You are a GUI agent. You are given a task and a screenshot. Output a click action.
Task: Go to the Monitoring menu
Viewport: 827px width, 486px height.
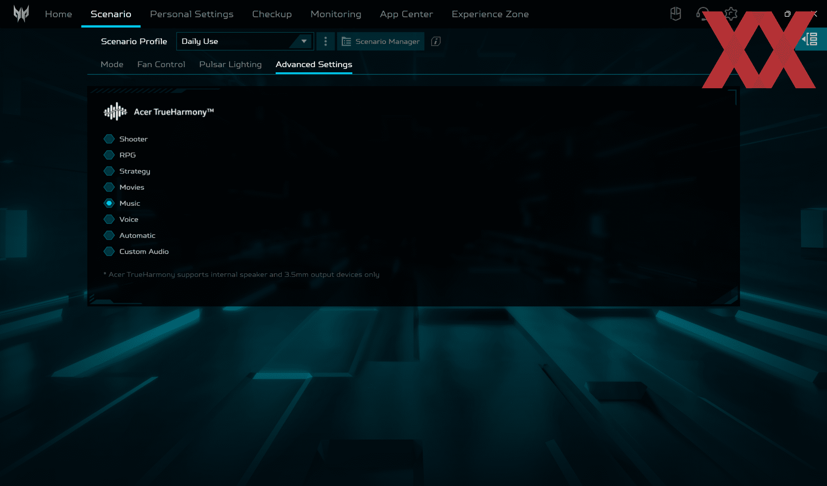(x=336, y=14)
